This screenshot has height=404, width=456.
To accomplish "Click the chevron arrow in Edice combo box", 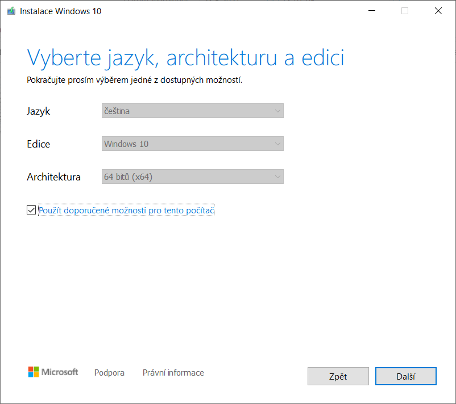I will point(277,144).
